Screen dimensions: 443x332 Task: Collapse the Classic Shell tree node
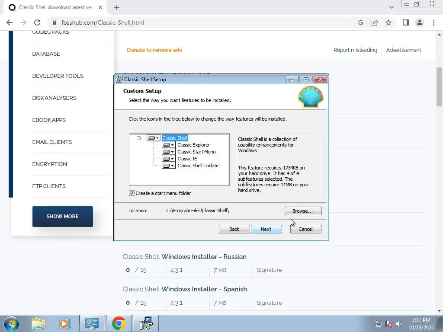138,138
